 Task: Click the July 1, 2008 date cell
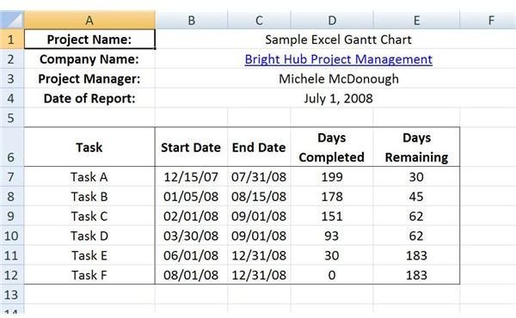point(338,98)
